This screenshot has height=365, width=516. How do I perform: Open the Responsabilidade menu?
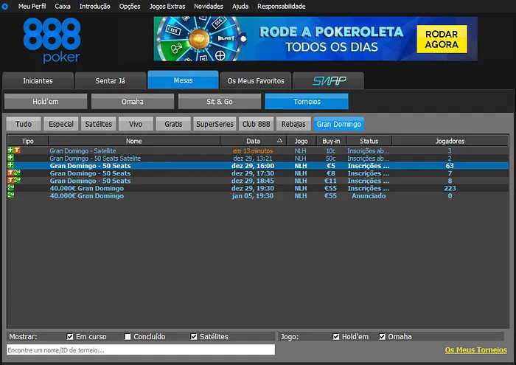pyautogui.click(x=282, y=6)
